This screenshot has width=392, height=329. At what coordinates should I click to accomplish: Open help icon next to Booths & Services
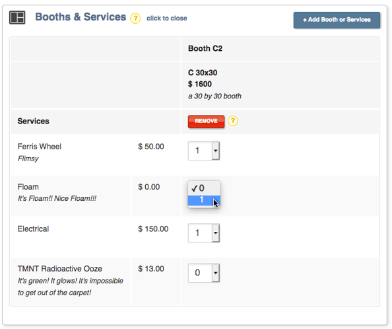pos(135,18)
